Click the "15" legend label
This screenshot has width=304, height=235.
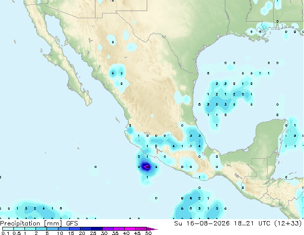point(71,233)
